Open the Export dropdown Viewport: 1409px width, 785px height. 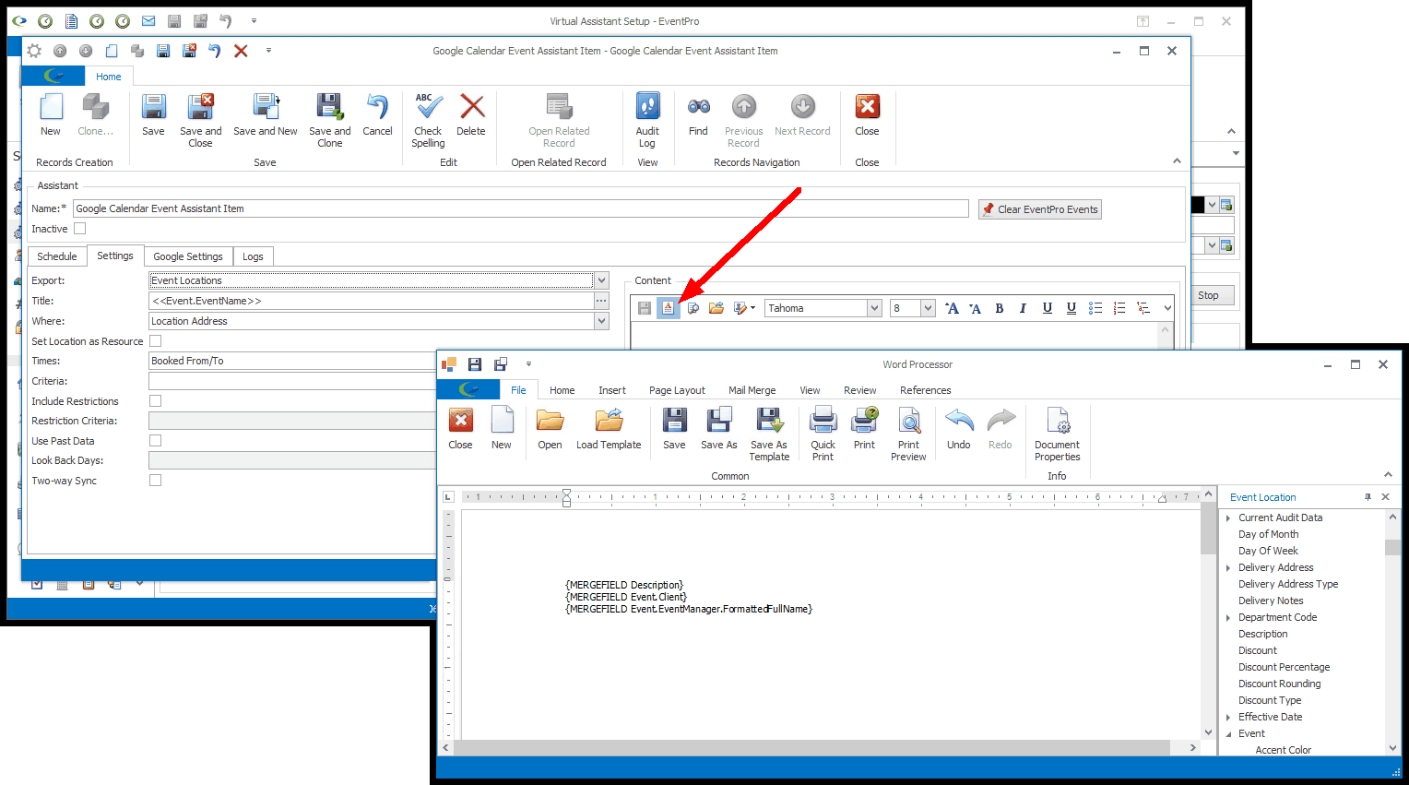[601, 280]
